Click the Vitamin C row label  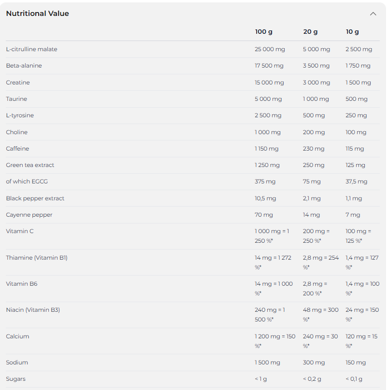point(20,231)
